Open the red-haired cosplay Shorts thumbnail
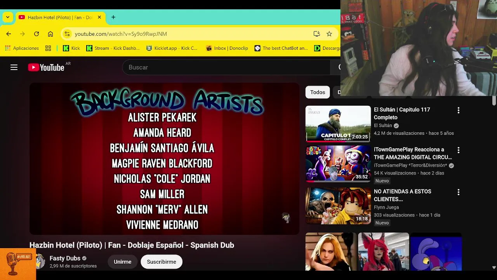 (x=384, y=252)
